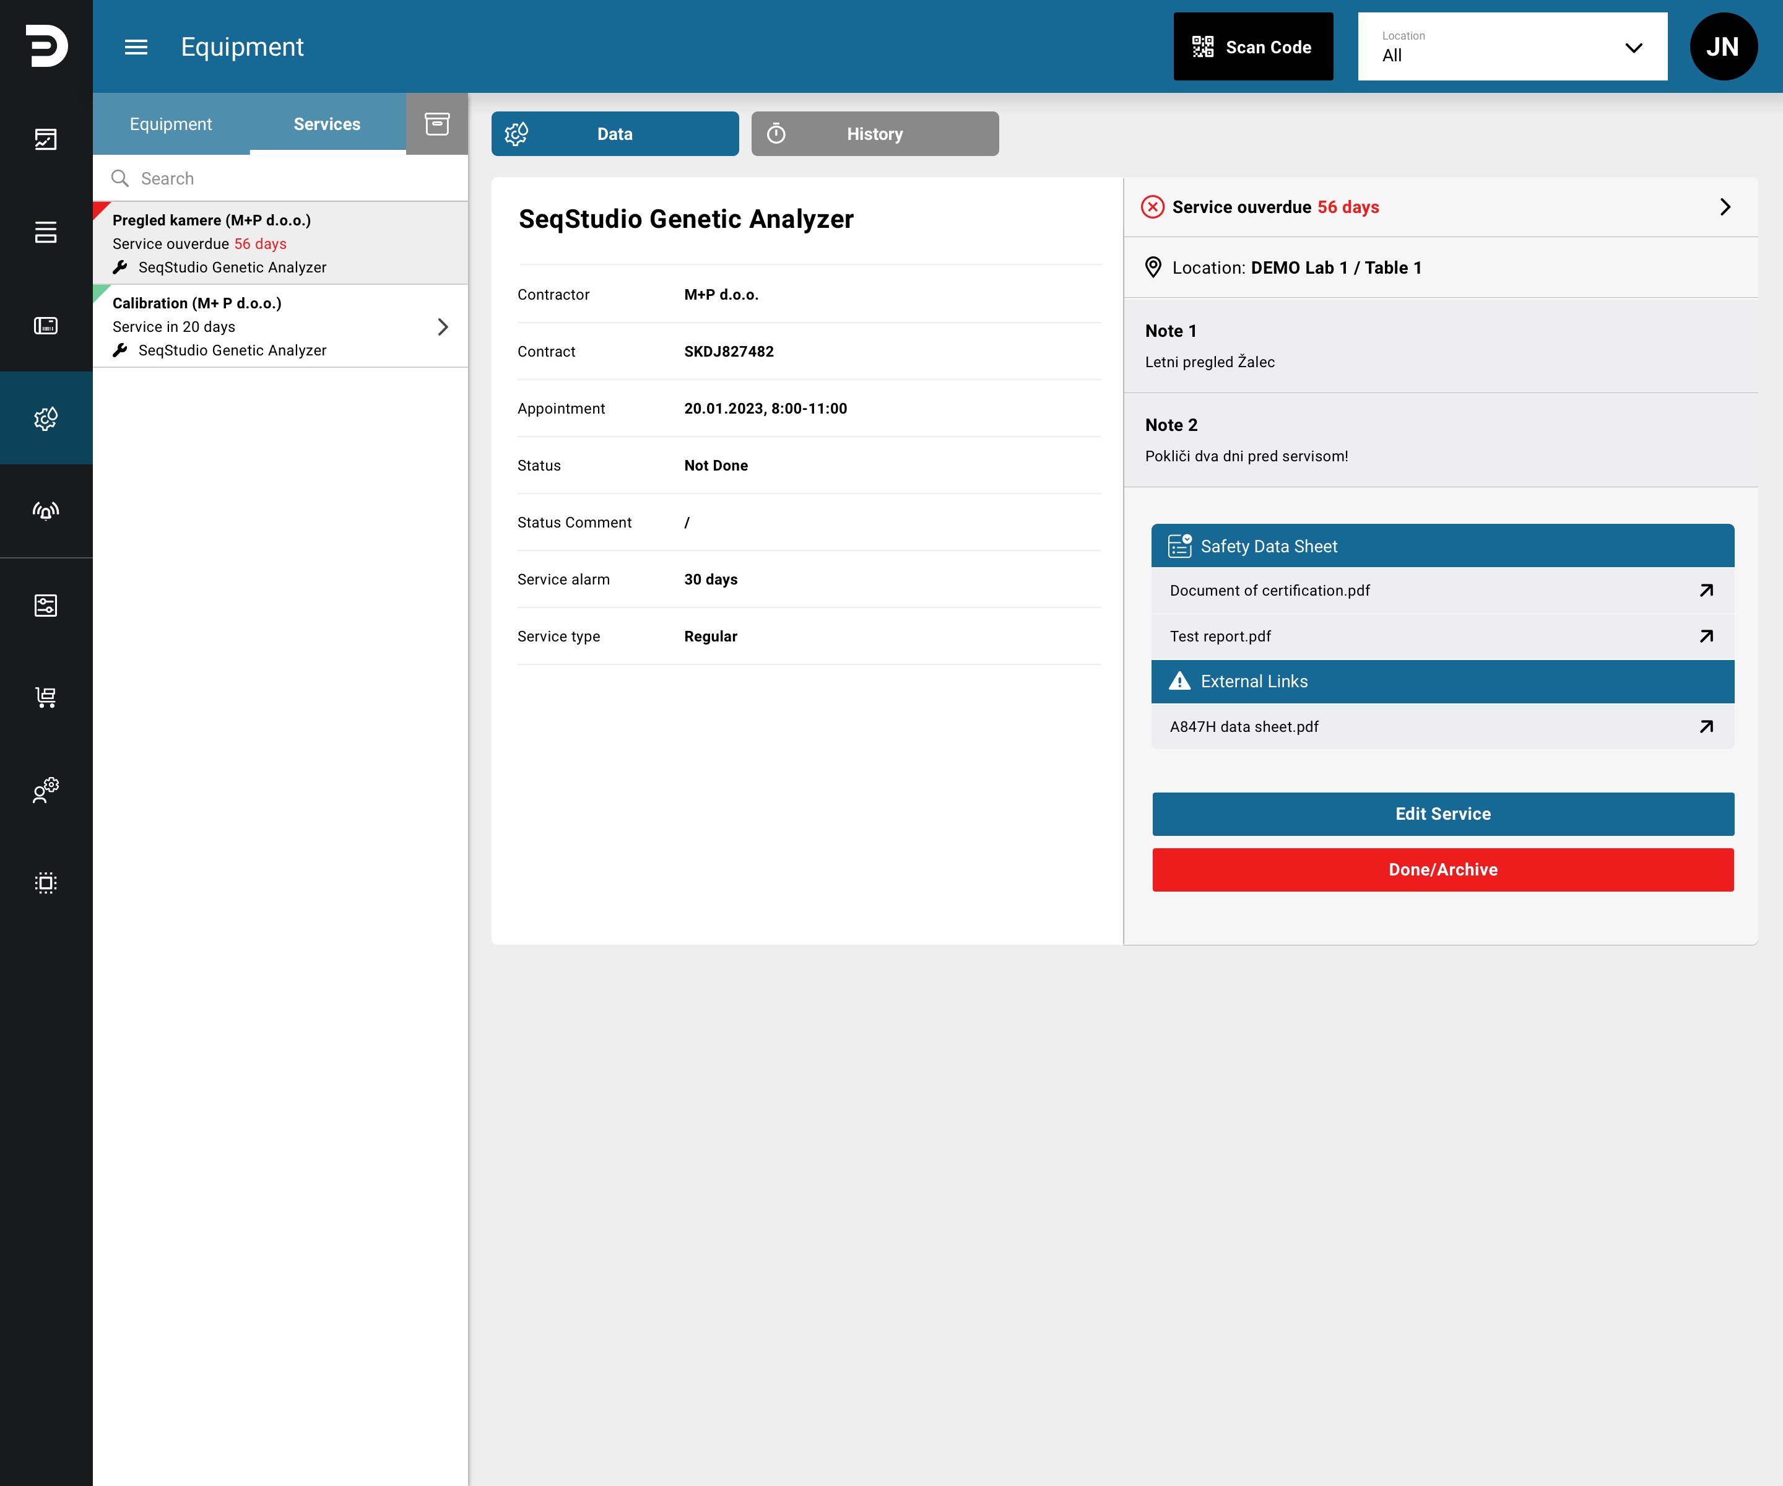Click wrench icon in Calibration item
The image size is (1783, 1486).
coord(121,350)
